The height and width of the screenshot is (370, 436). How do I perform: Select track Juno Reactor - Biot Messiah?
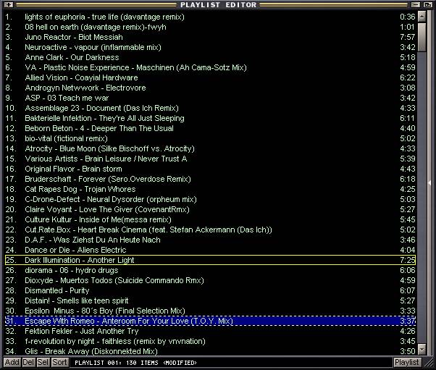[x=68, y=37]
